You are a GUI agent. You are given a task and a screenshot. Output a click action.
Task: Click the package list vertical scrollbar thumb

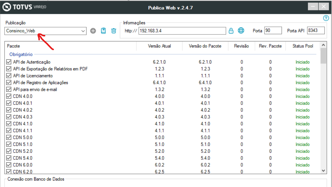323,56
